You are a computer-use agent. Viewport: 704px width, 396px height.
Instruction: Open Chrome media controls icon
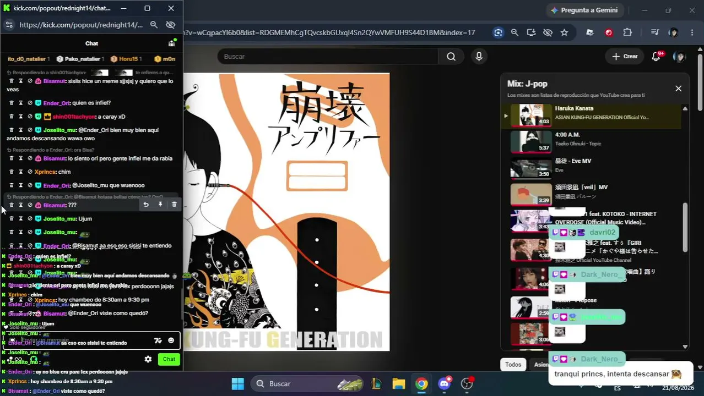click(x=654, y=32)
